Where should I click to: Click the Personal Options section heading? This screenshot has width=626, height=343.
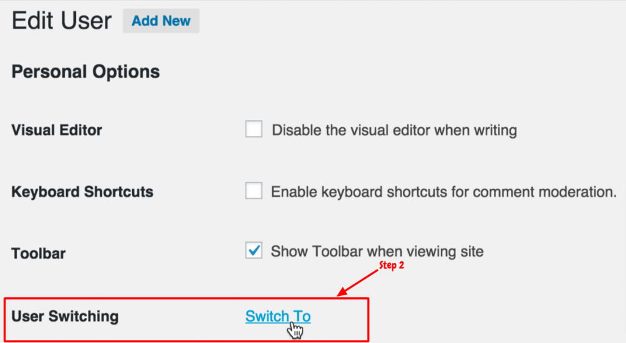(x=86, y=72)
